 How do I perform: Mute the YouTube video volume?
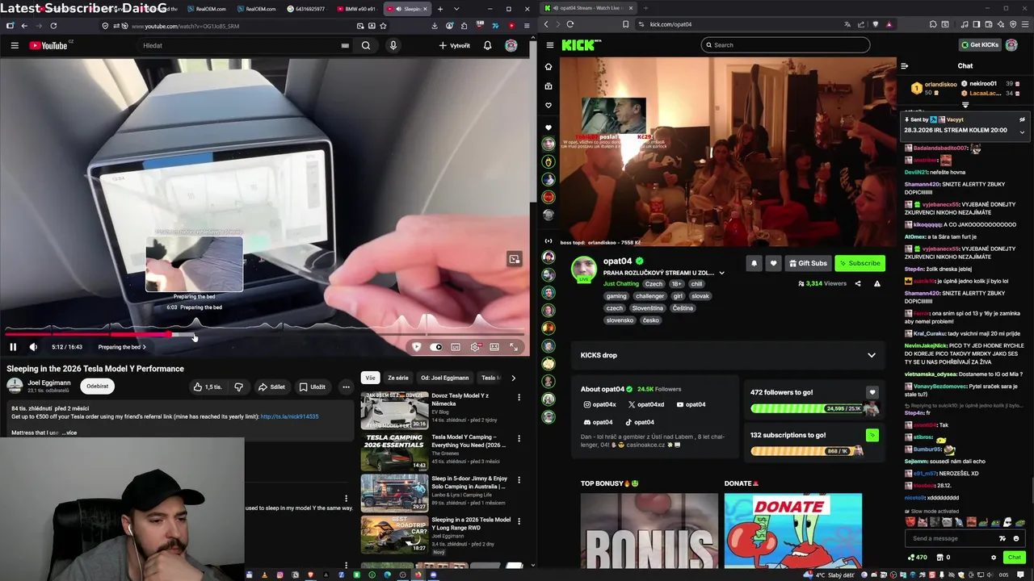pos(33,347)
